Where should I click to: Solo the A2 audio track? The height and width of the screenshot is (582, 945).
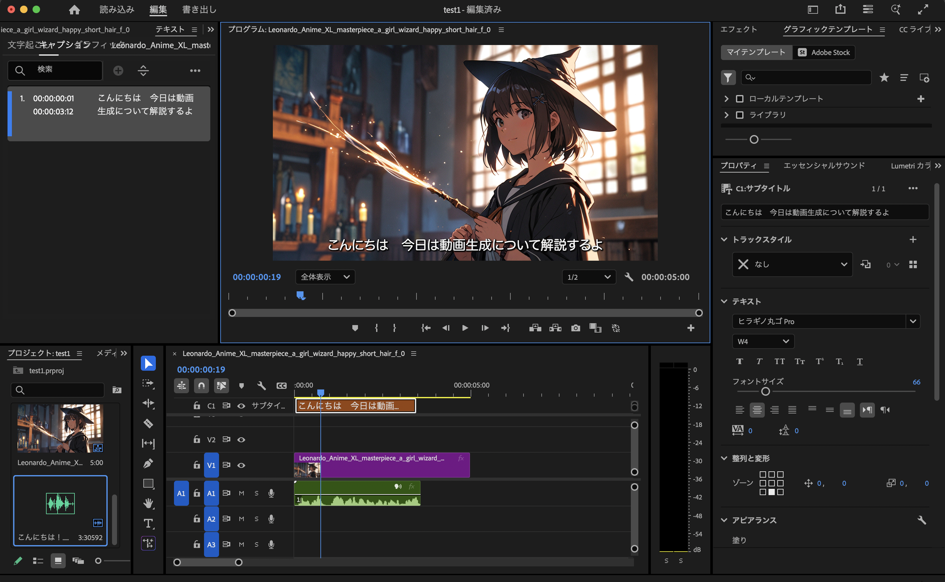click(257, 519)
